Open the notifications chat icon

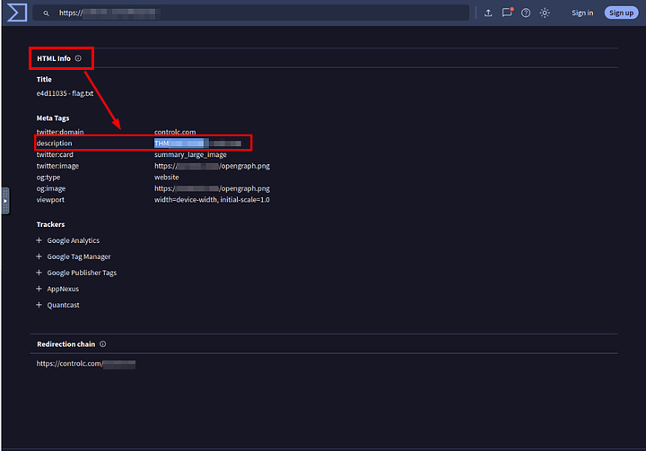coord(507,13)
